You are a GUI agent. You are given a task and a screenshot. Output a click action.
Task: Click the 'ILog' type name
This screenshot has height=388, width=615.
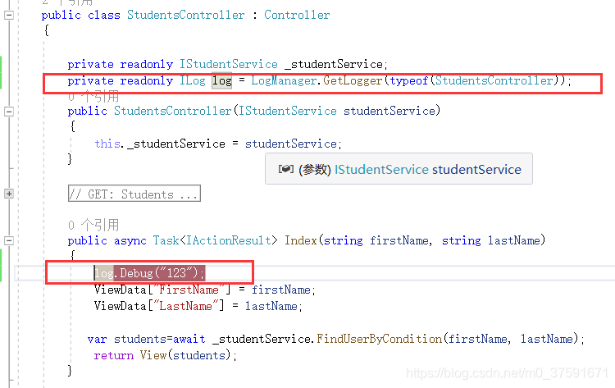[x=192, y=80]
